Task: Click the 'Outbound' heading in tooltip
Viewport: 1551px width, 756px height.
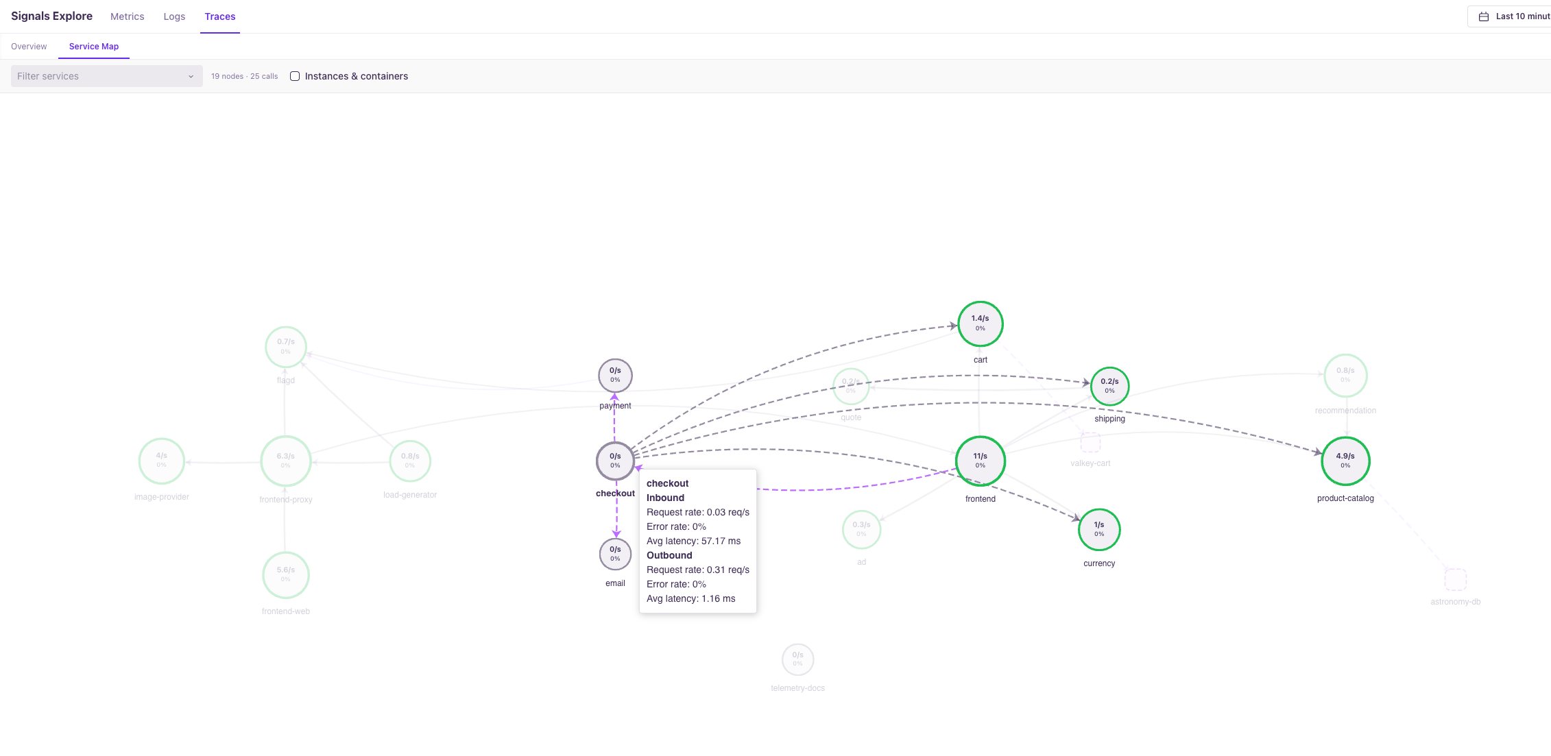Action: (669, 555)
